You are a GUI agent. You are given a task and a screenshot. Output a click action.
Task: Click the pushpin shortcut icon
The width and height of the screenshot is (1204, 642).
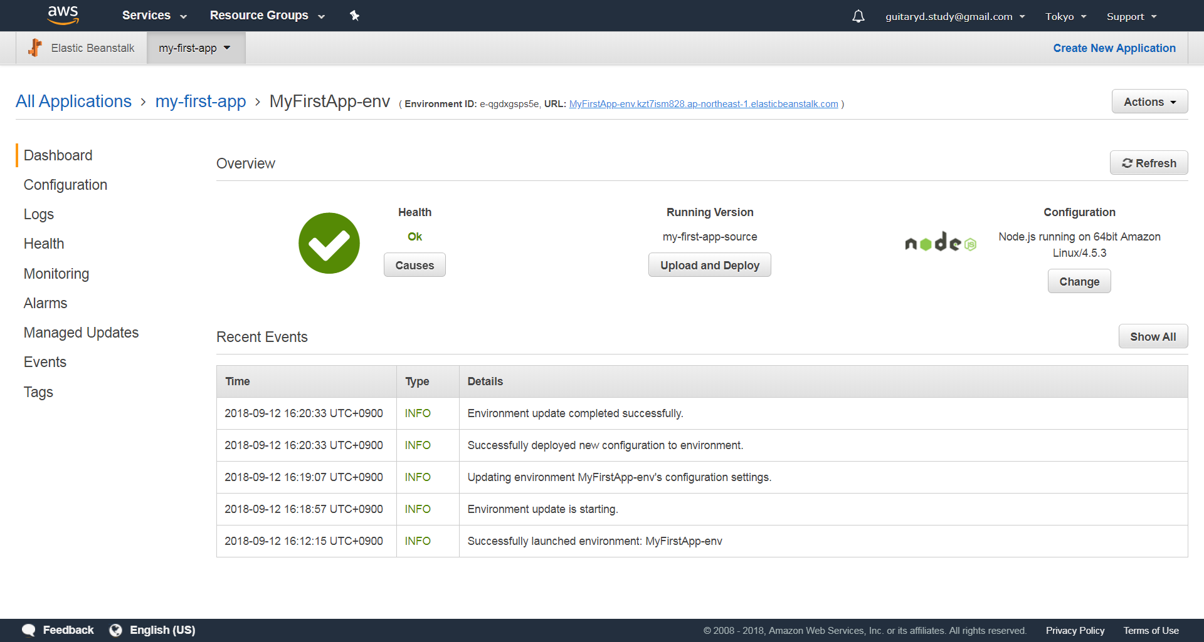click(x=354, y=16)
